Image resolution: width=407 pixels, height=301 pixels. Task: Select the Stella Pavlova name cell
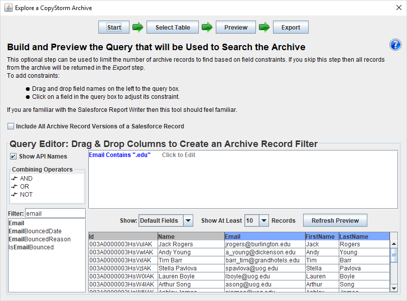(x=191, y=268)
